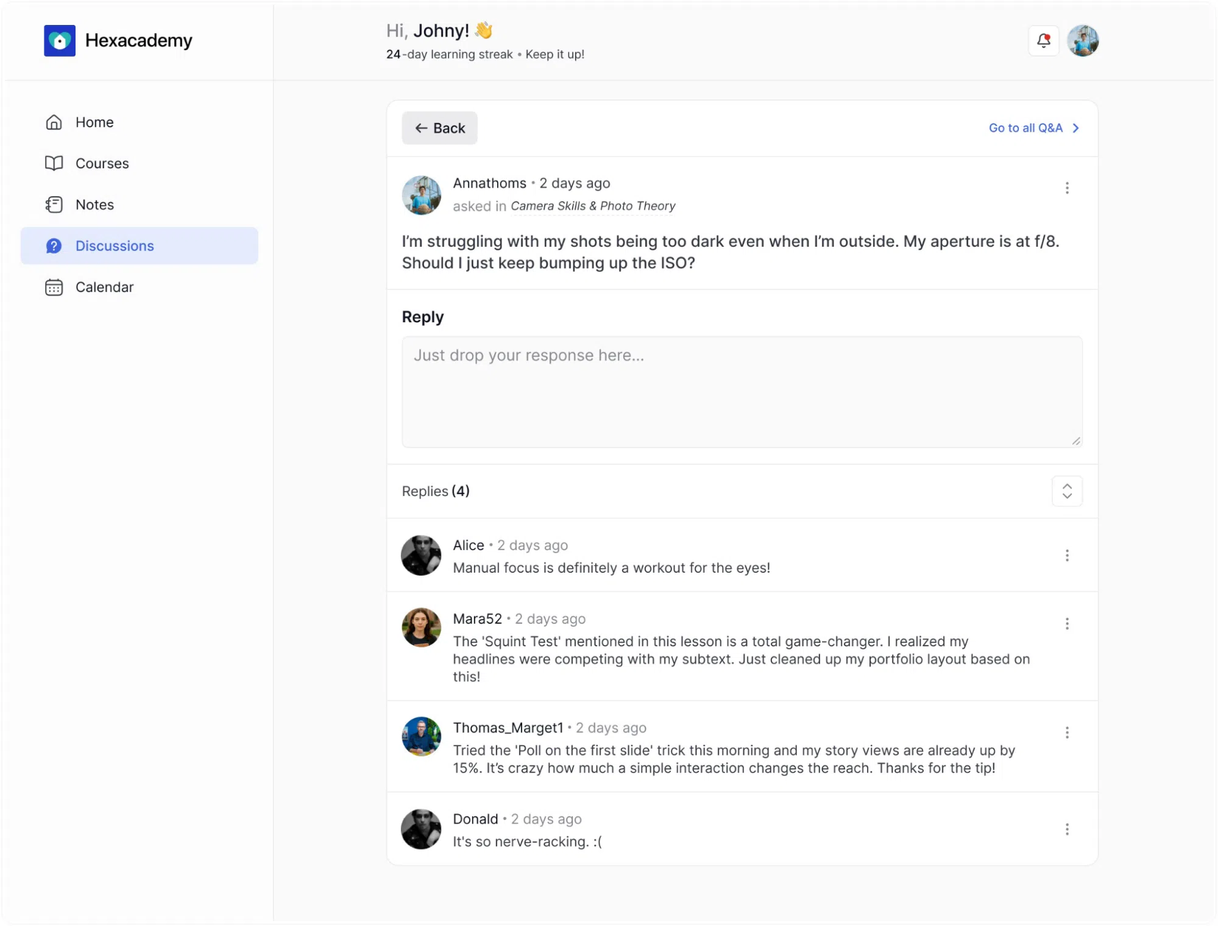Click the Calendar icon in sidebar
This screenshot has width=1218, height=926.
54,288
